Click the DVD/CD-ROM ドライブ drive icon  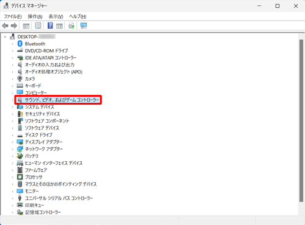pos(20,50)
